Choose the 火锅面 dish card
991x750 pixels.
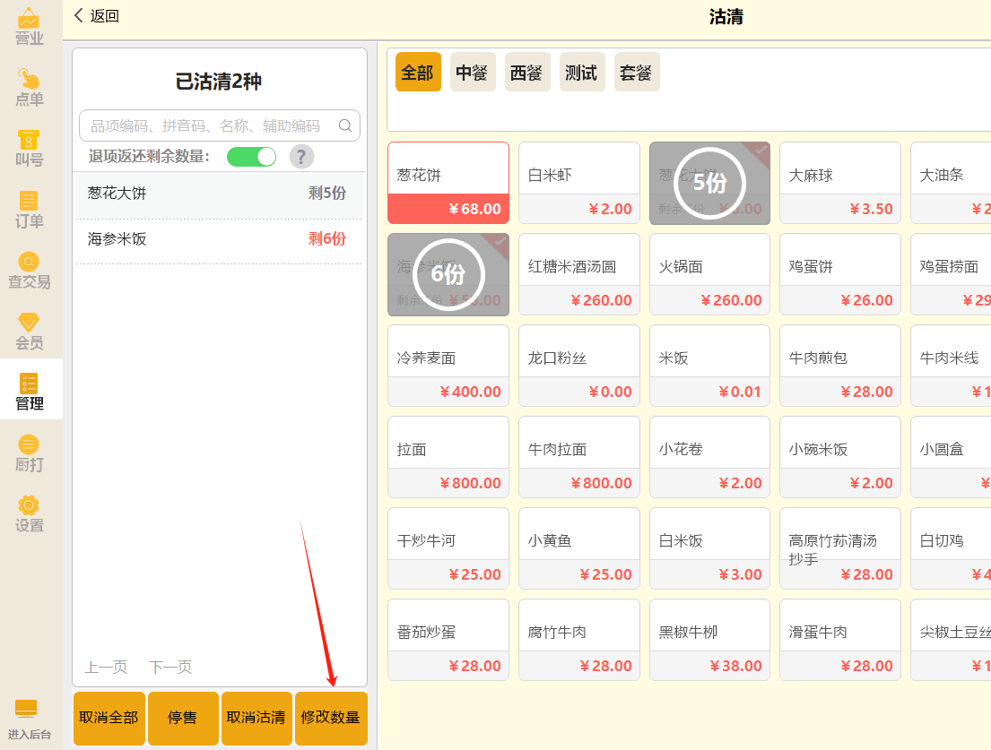709,274
